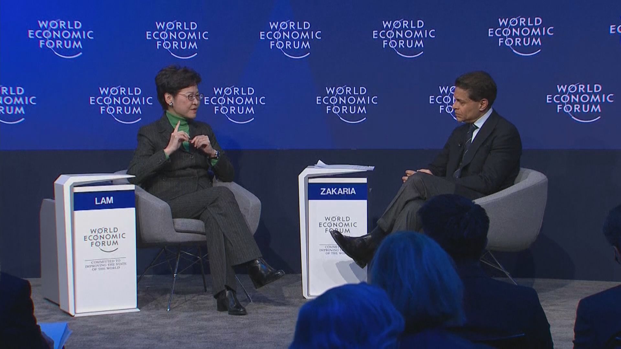Click the LAM name placard
The height and width of the screenshot is (349, 621).
pyautogui.click(x=104, y=200)
